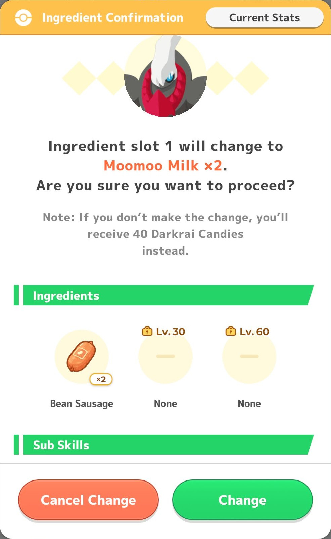The height and width of the screenshot is (539, 331).
Task: Tap the Darkrai portrait
Action: [x=165, y=77]
